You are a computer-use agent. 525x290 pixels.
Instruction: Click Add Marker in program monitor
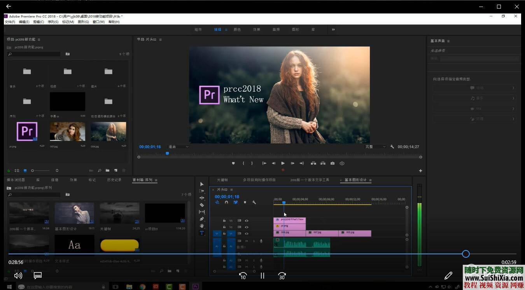tap(233, 163)
